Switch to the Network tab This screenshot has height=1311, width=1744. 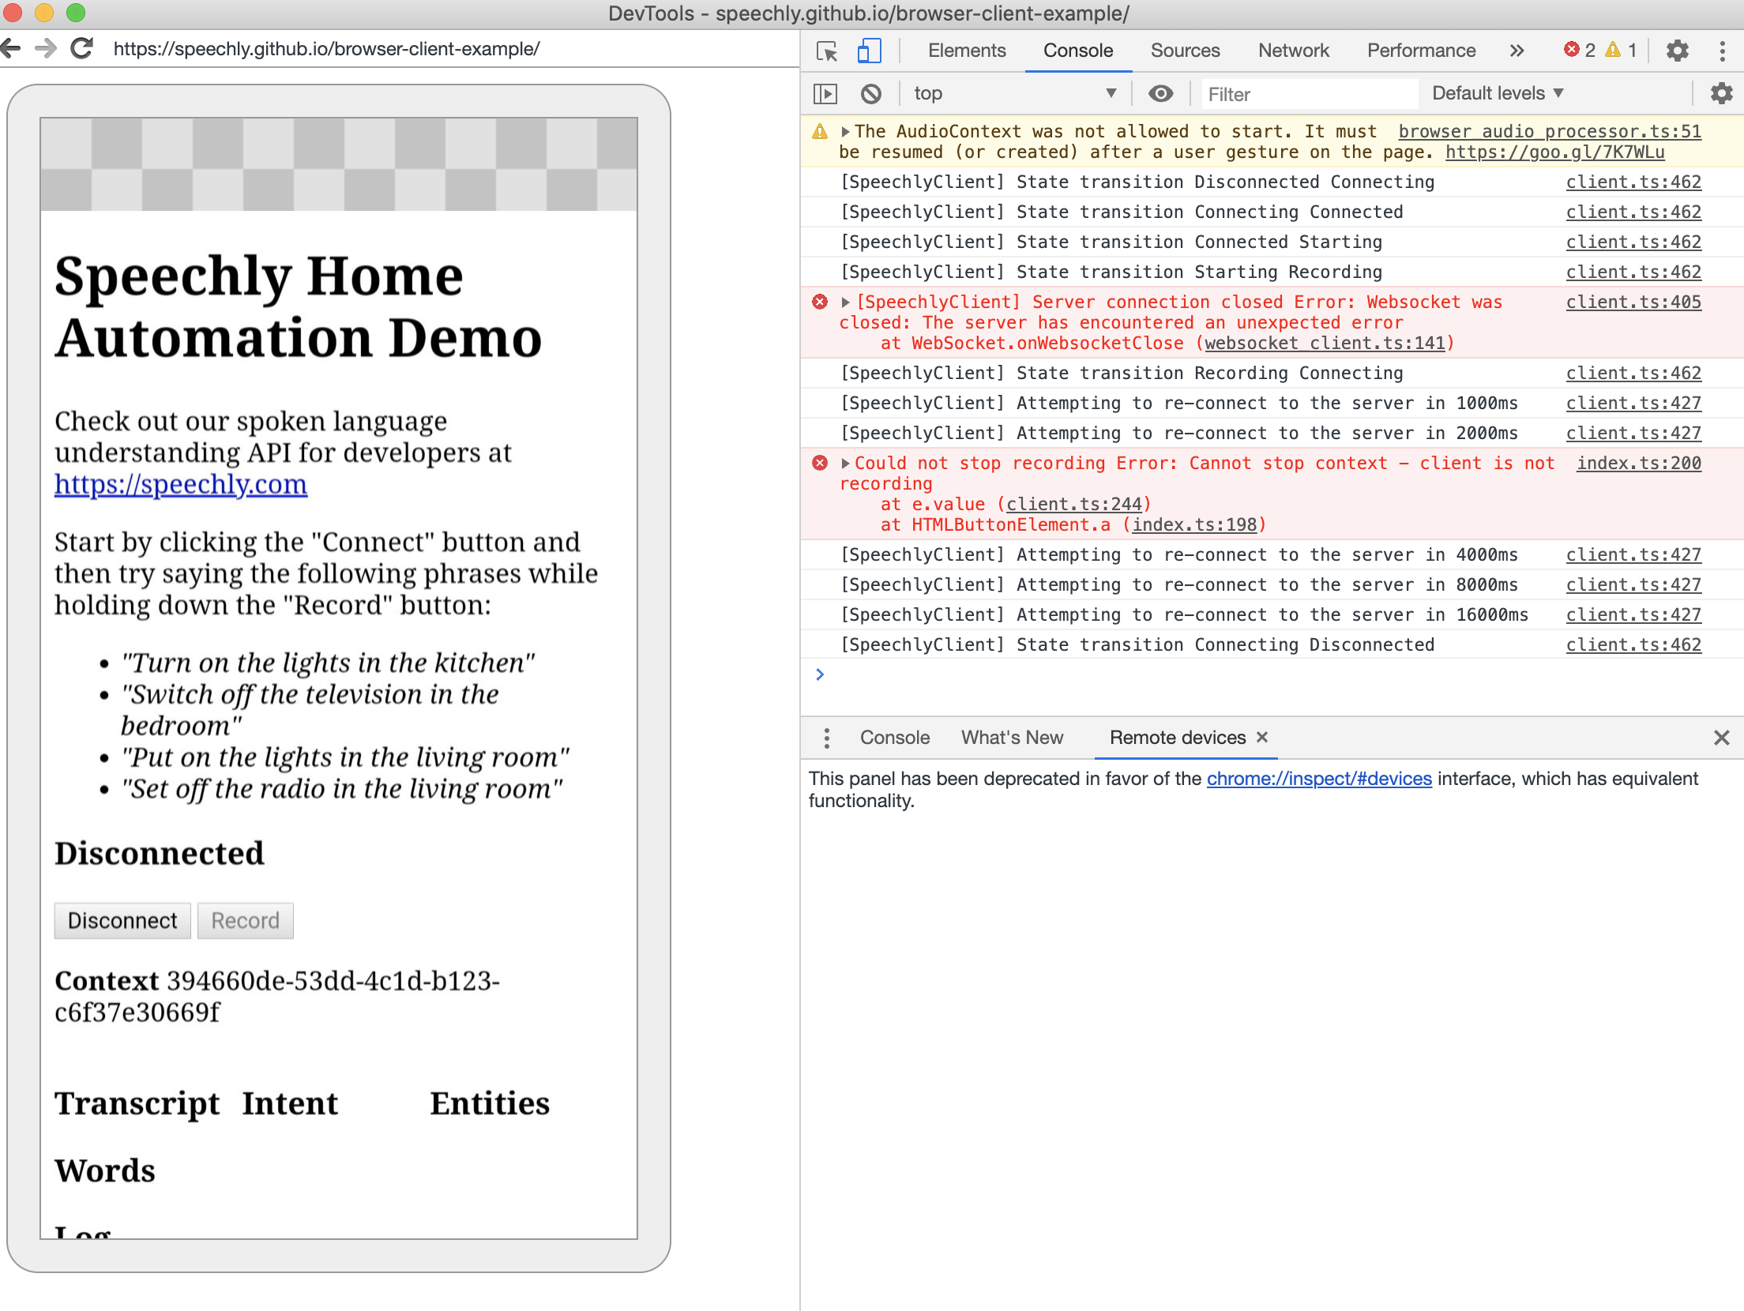pyautogui.click(x=1293, y=50)
